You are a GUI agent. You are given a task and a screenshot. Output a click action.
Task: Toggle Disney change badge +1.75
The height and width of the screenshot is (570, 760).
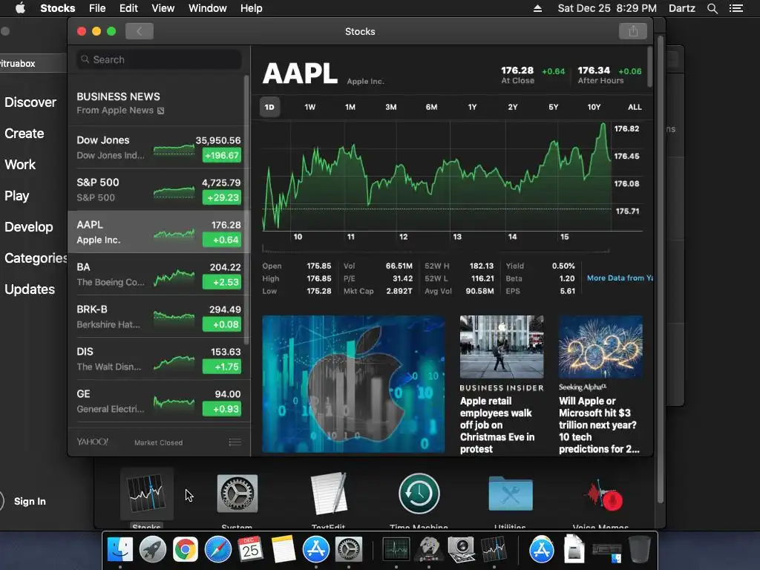click(221, 367)
